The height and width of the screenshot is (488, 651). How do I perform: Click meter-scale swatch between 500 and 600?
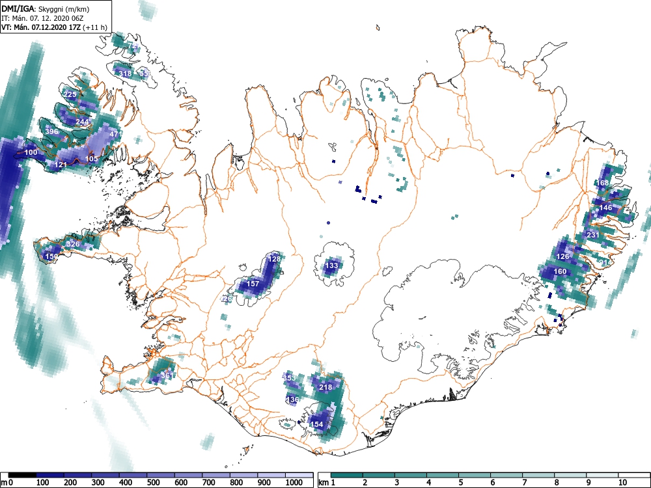click(161, 475)
